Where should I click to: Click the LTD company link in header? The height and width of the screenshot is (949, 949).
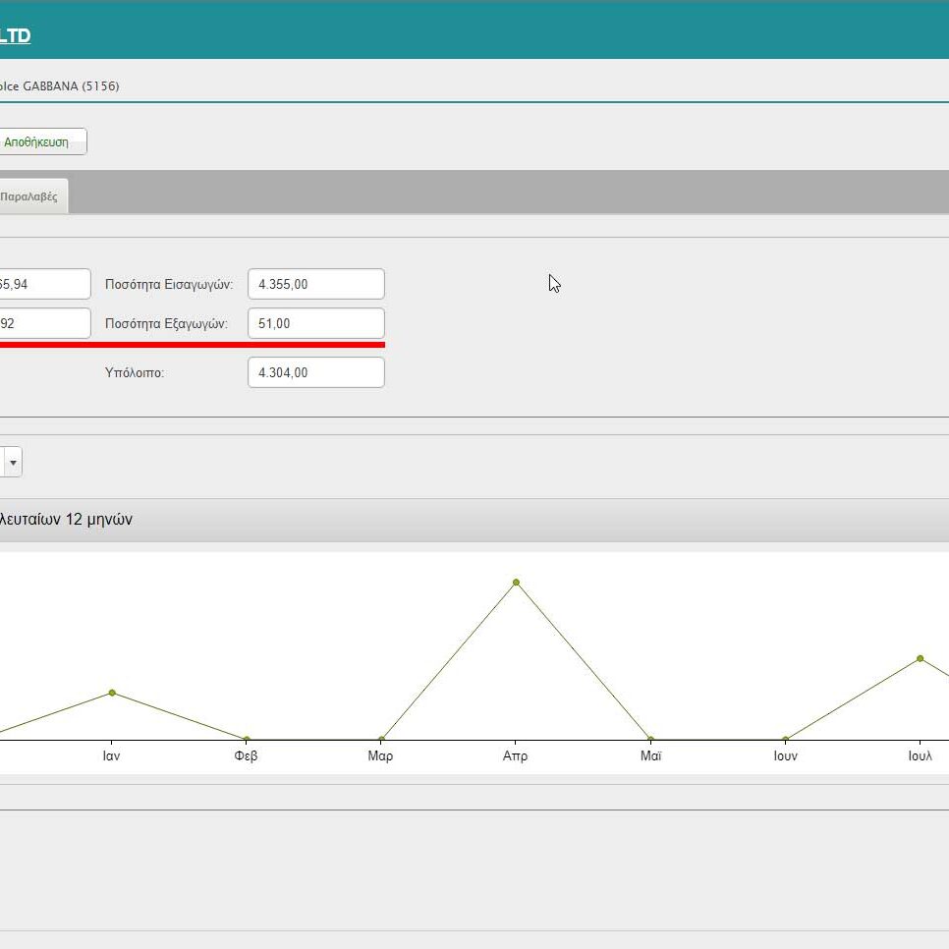click(15, 36)
